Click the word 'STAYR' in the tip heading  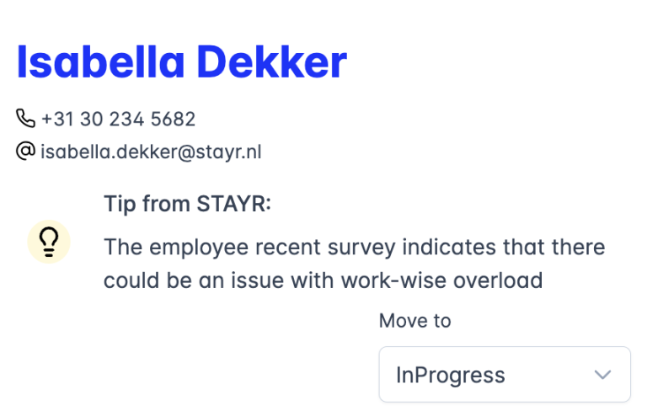coord(231,204)
